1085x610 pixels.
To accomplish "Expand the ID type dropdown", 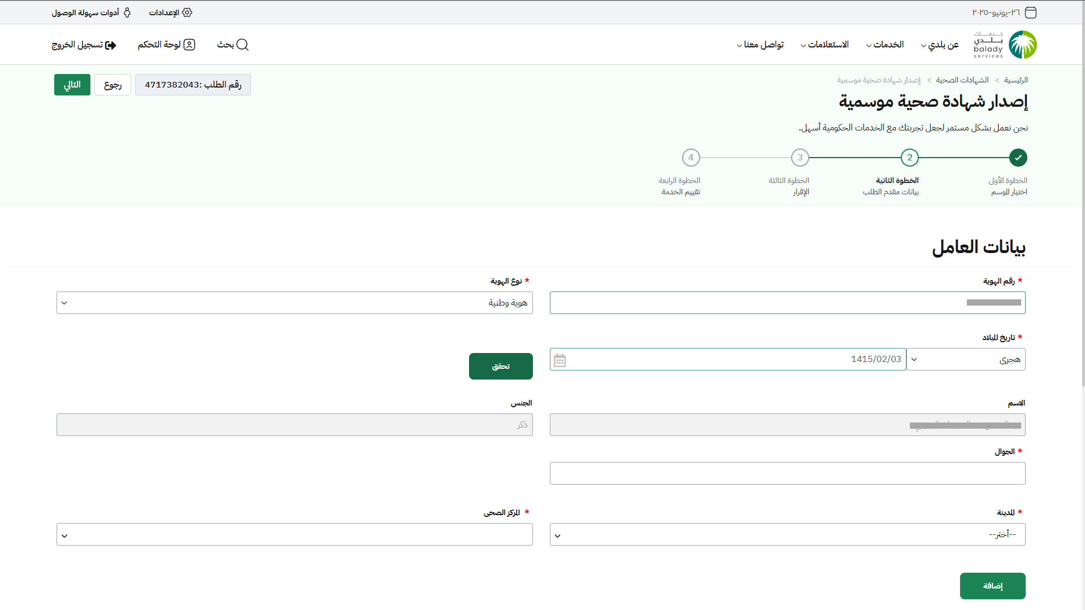I will (294, 303).
